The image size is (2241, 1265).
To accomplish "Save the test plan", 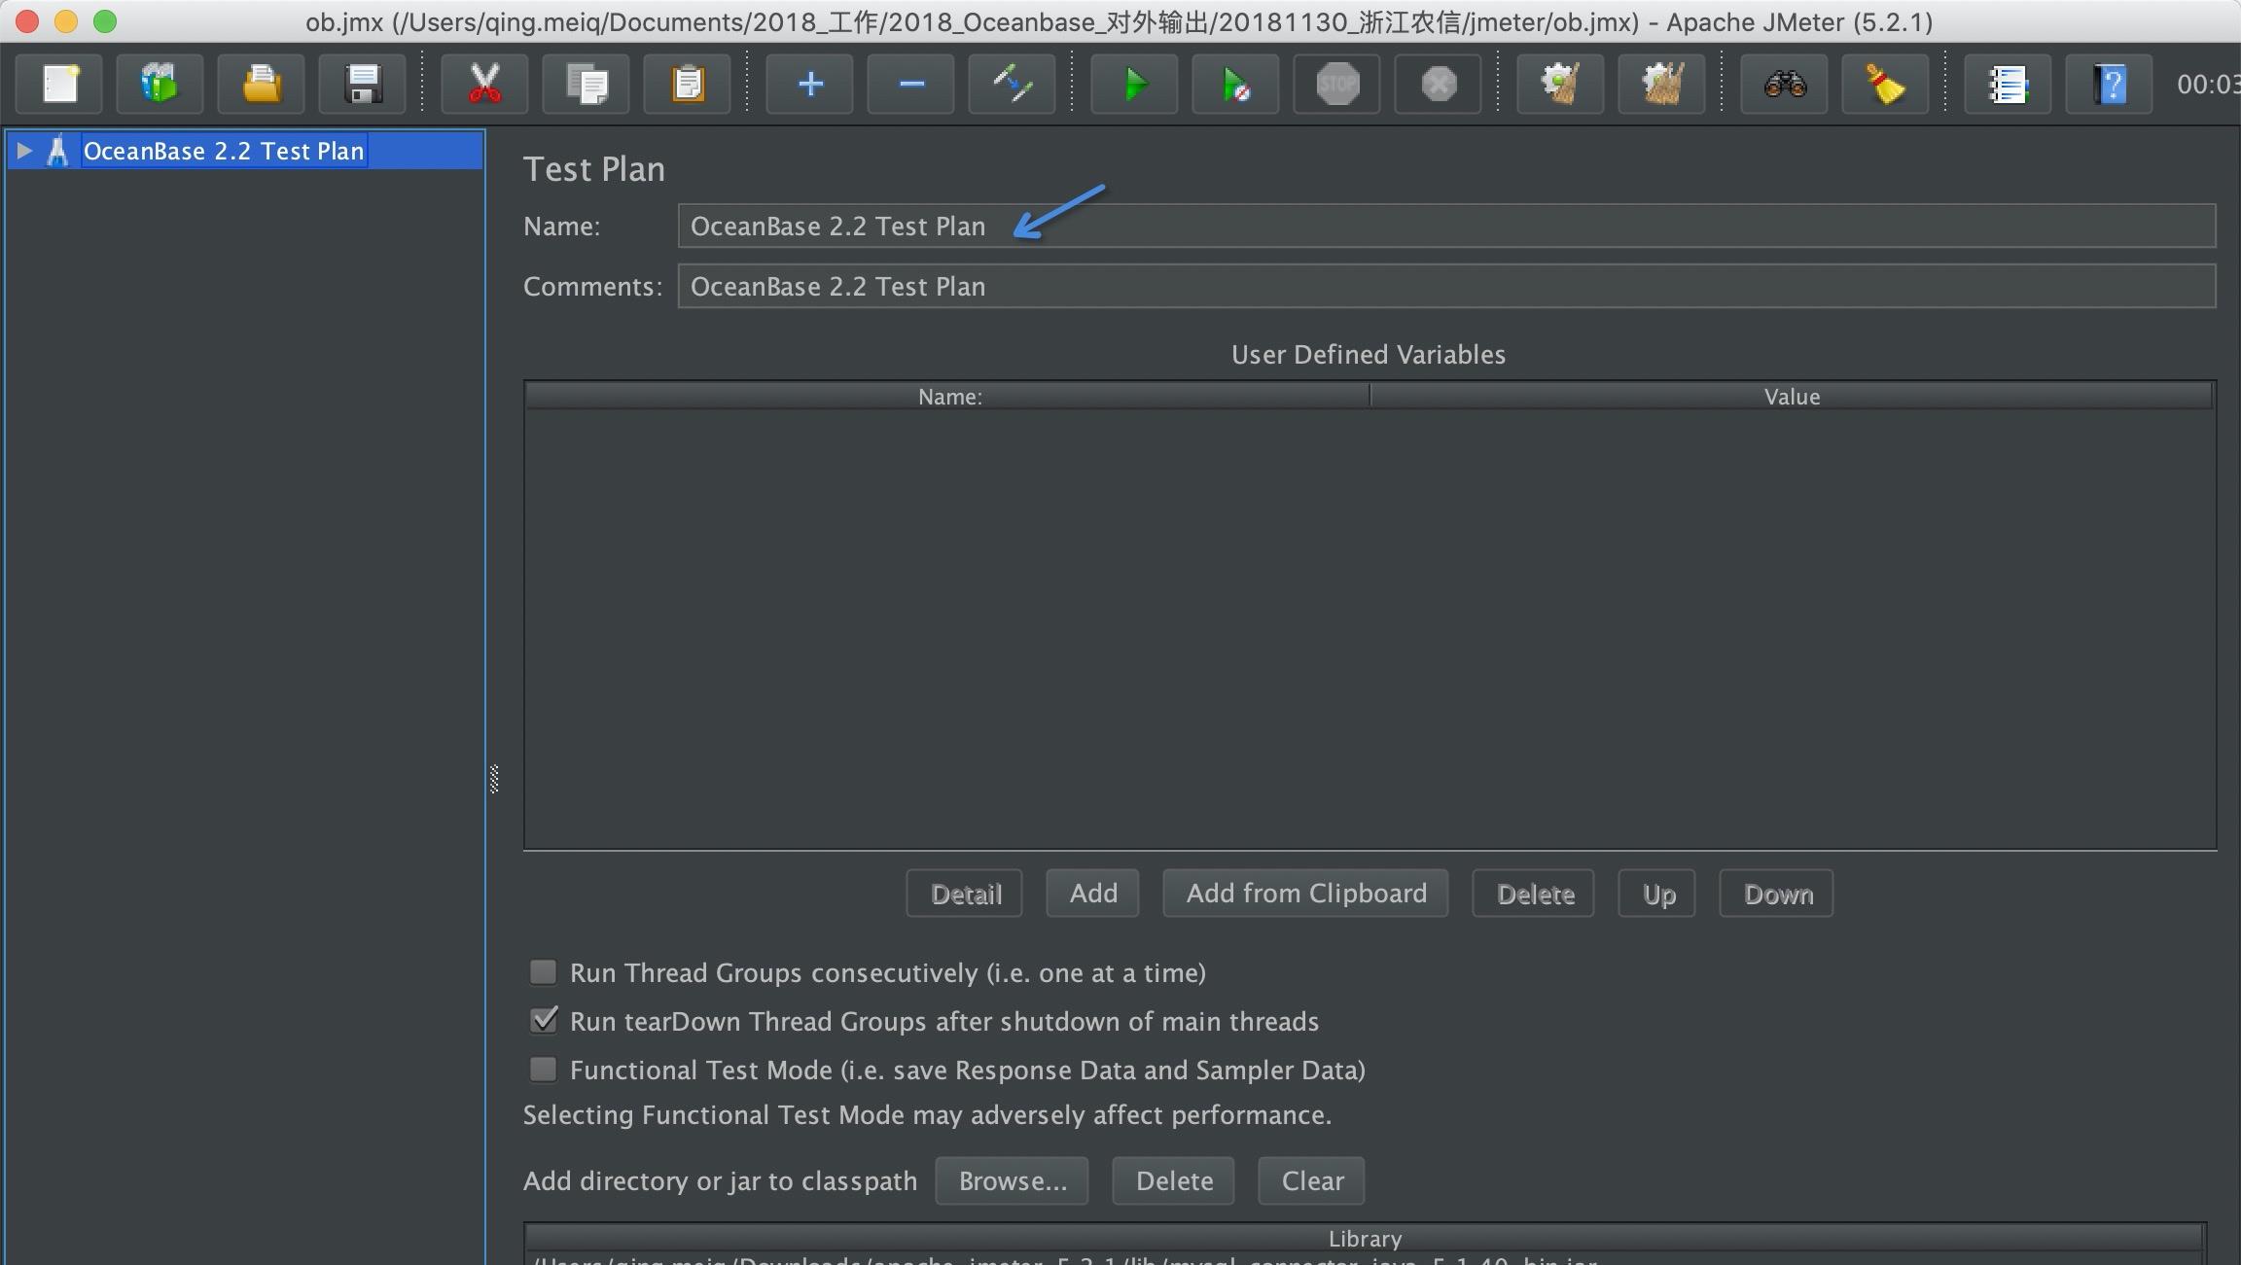I will [x=363, y=84].
